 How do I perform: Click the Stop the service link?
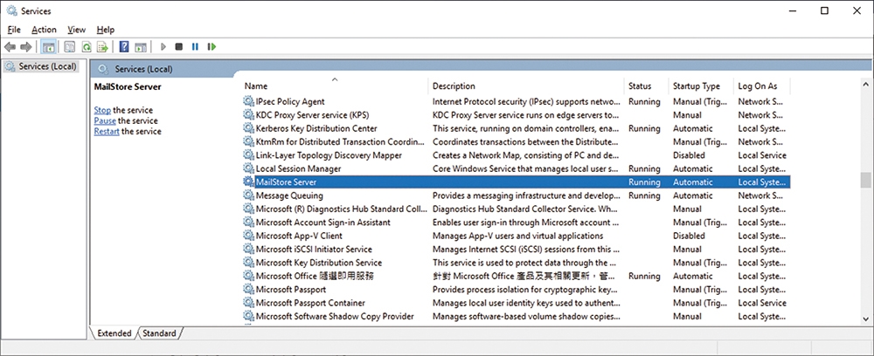pos(102,110)
